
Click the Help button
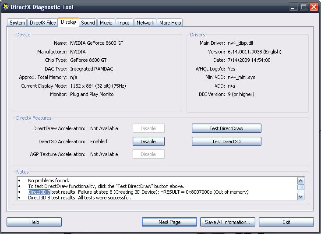pyautogui.click(x=34, y=222)
